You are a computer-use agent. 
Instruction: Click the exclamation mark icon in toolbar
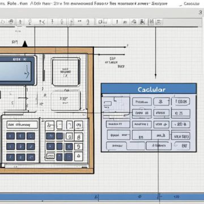[x=117, y=22]
